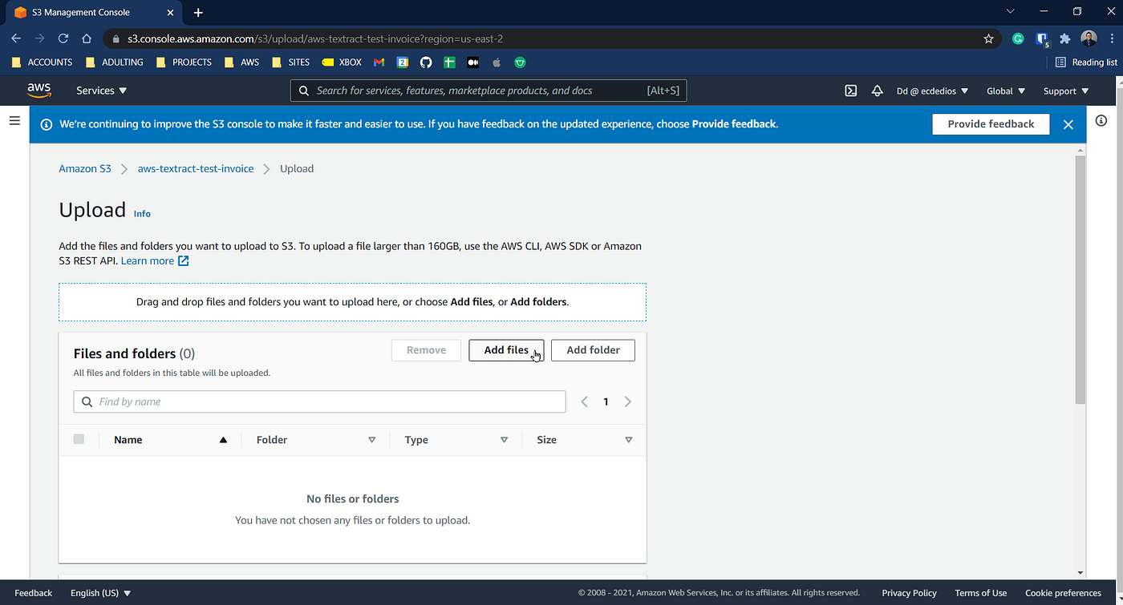The height and width of the screenshot is (605, 1123).
Task: Tick the select-all checkbox in table header
Action: click(79, 439)
